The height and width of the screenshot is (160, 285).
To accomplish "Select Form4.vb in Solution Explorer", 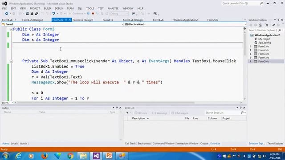I will 264,58.
